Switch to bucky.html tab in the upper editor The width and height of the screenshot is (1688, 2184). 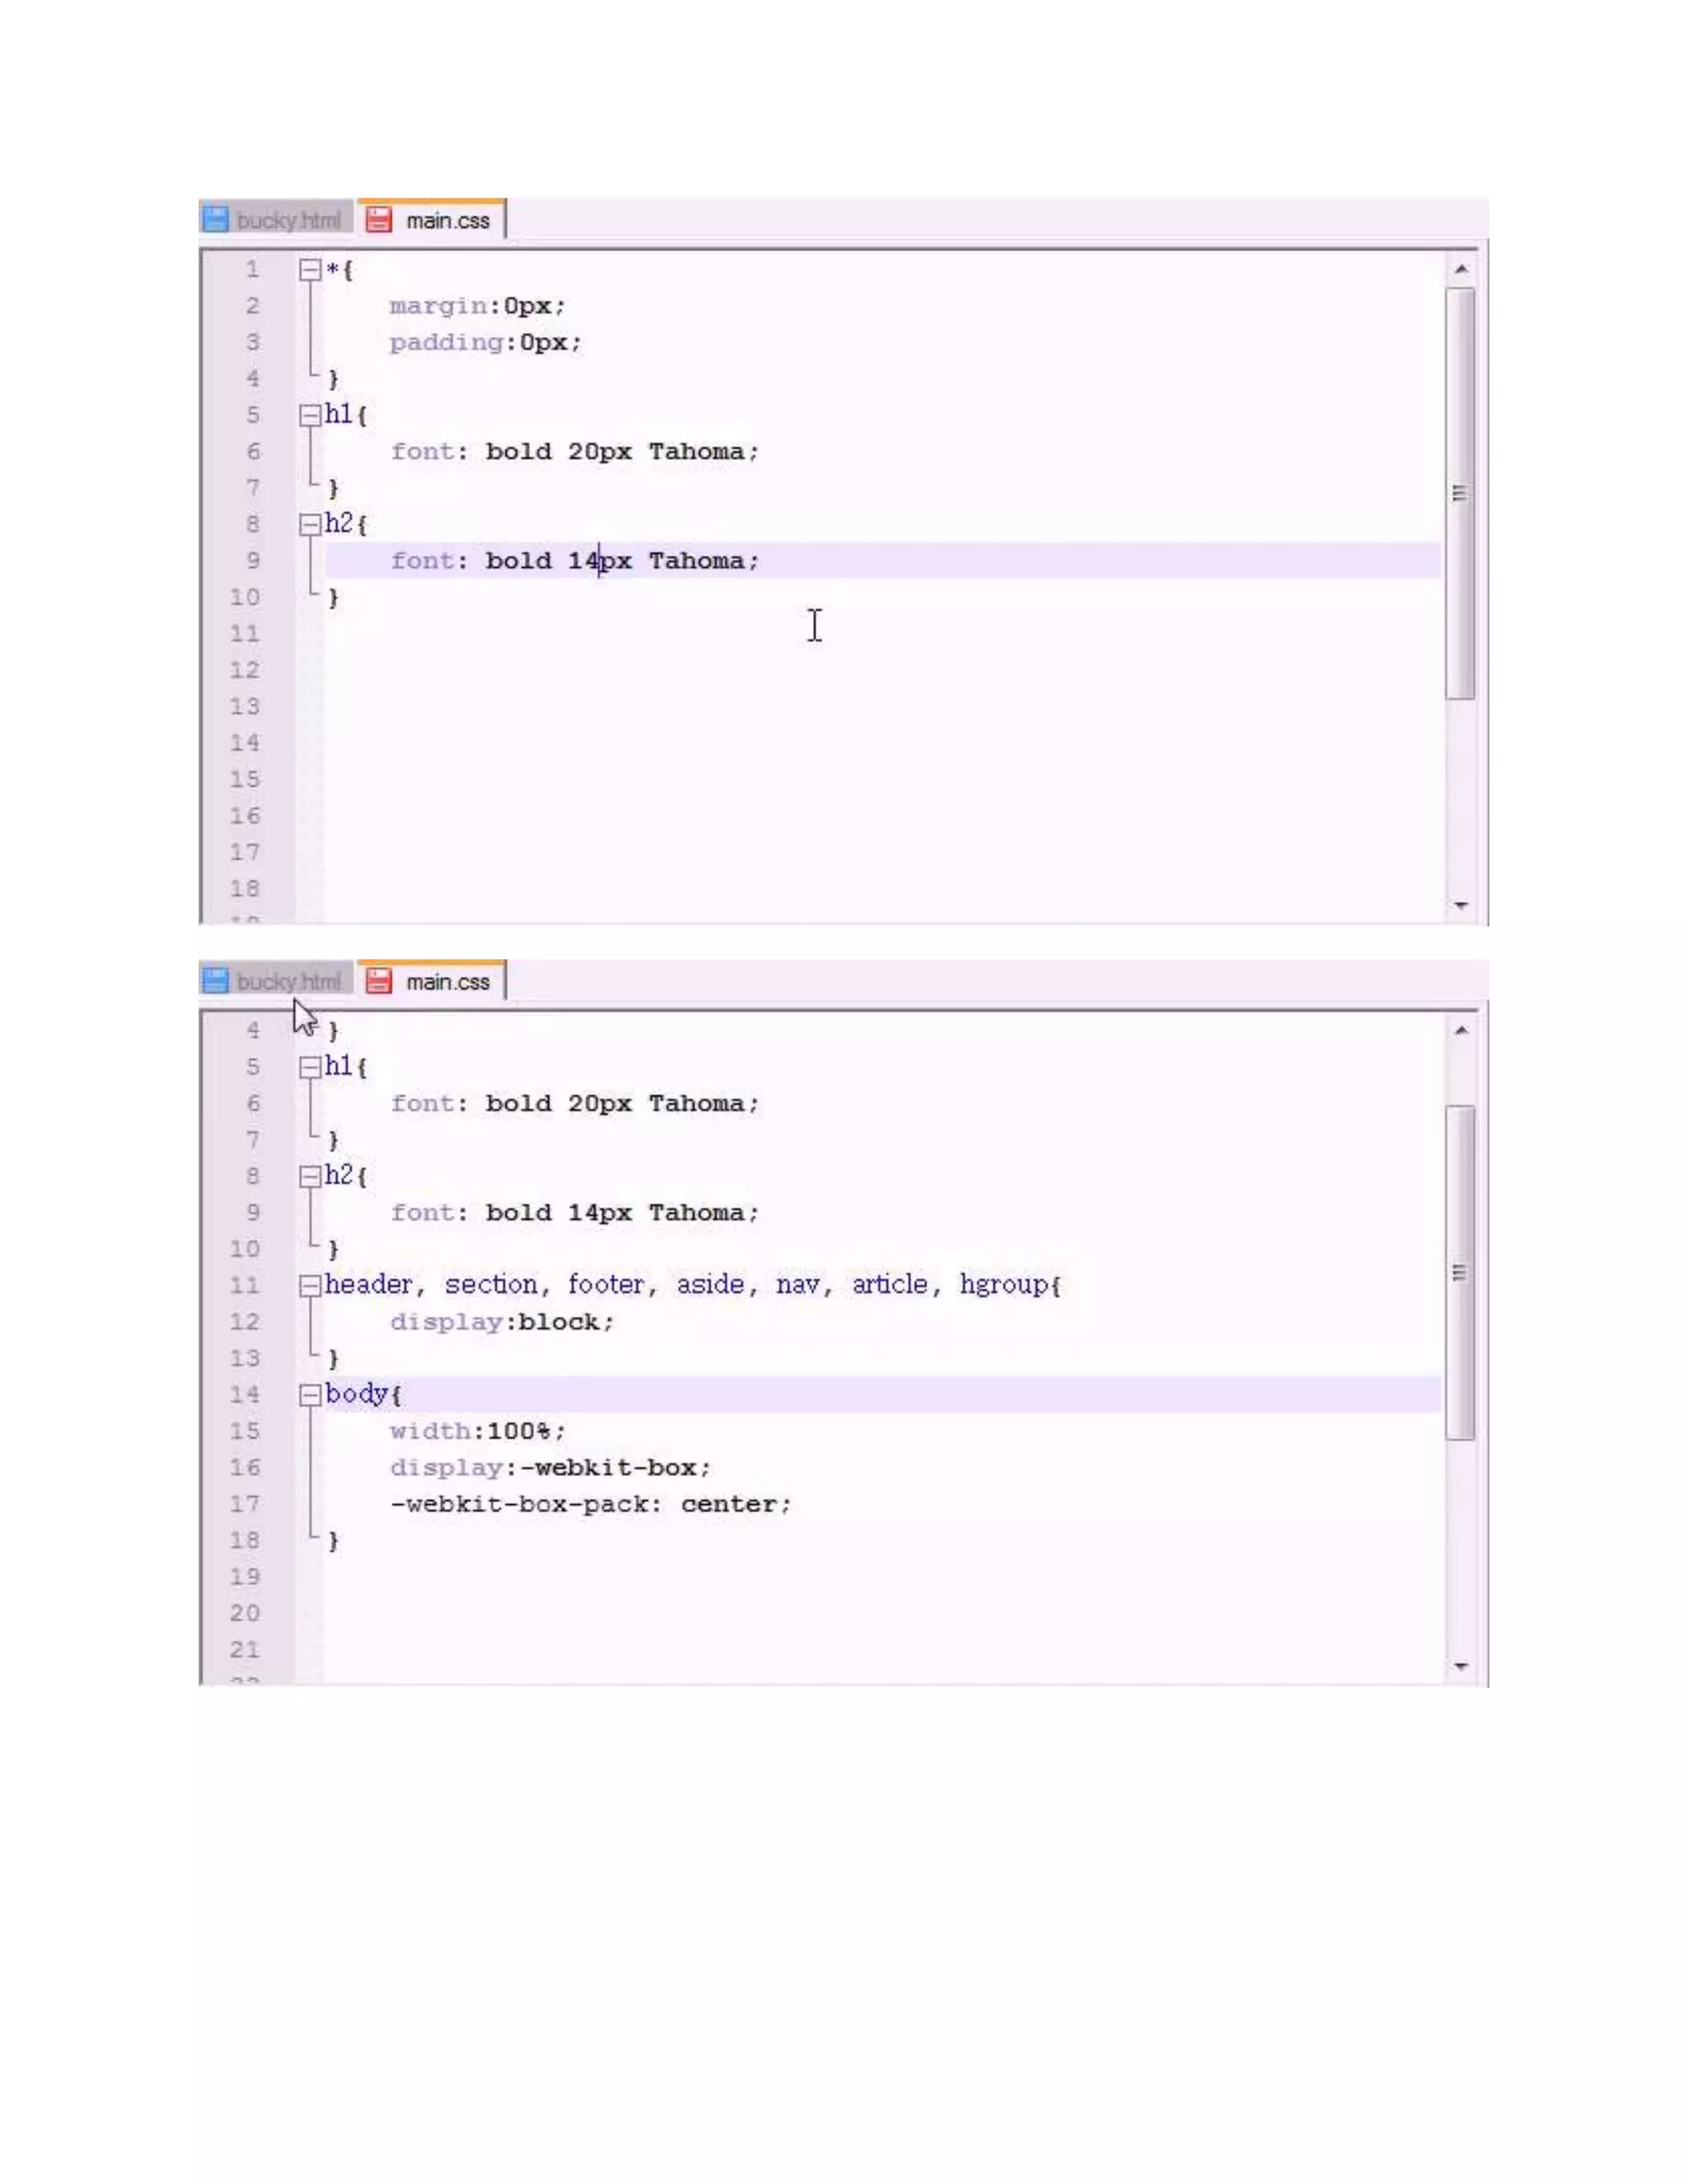[x=277, y=220]
